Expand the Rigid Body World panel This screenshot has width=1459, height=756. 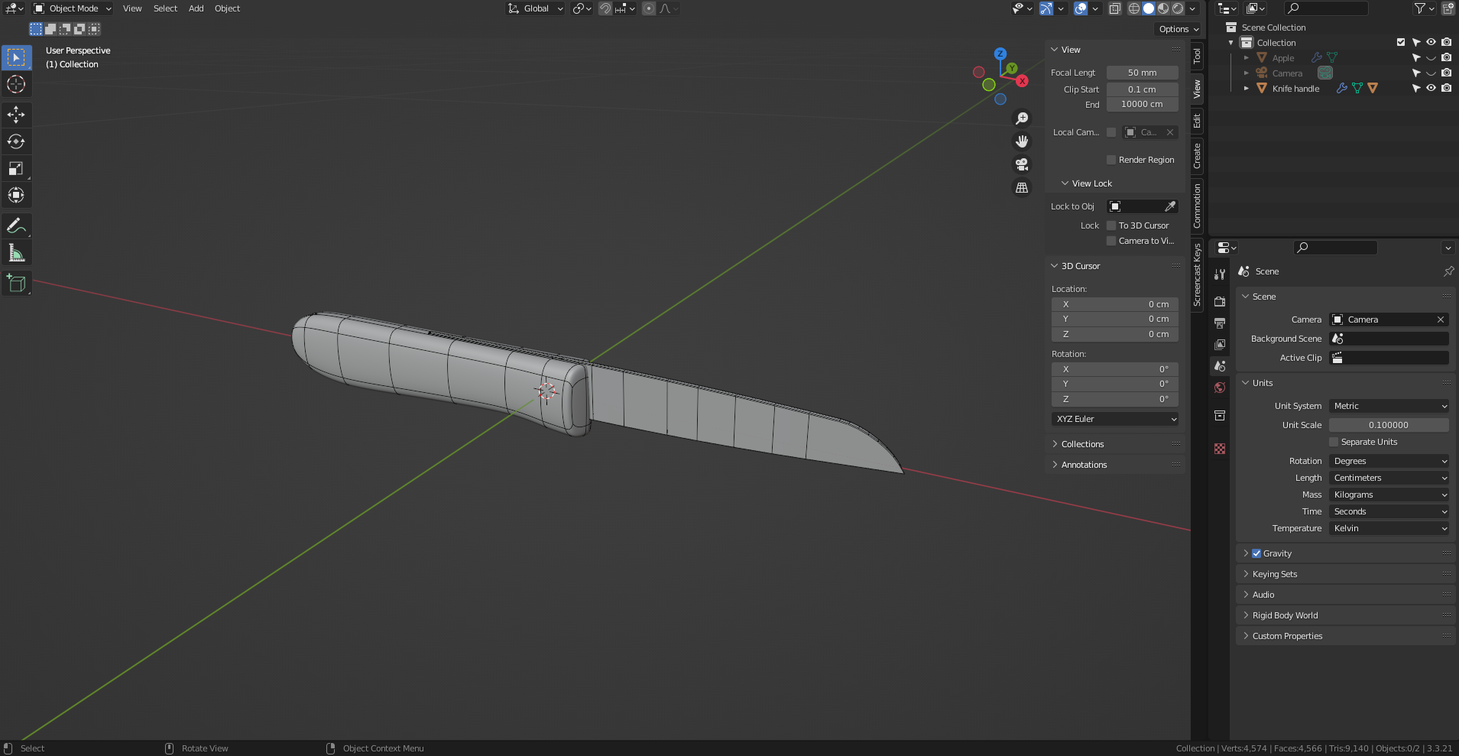coord(1285,615)
